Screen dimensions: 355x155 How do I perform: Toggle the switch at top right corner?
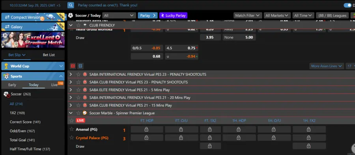pyautogui.click(x=347, y=5)
